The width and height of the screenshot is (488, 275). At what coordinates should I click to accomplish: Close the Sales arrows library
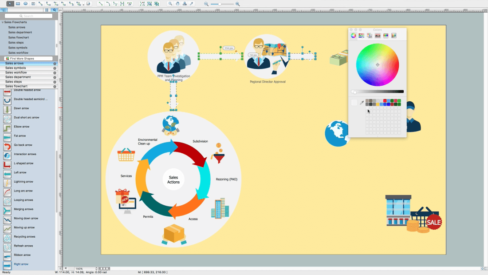(55, 64)
